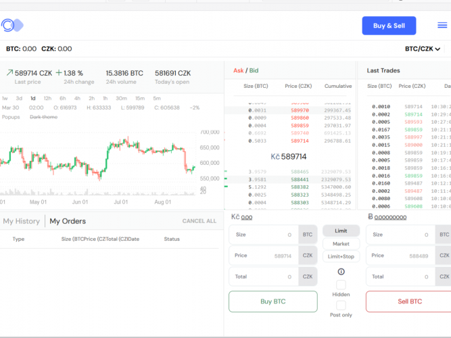
Task: Enable the Hidden order checkbox
Action: [341, 285]
